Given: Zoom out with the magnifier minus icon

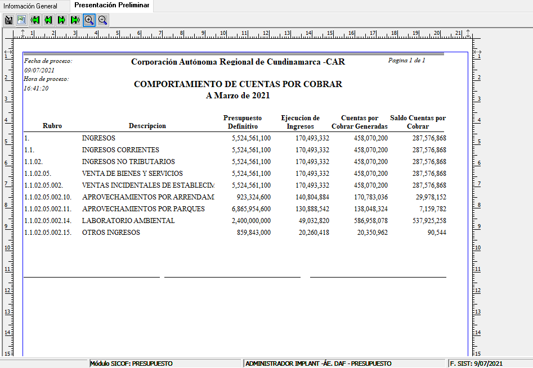Looking at the screenshot, I should tap(102, 20).
